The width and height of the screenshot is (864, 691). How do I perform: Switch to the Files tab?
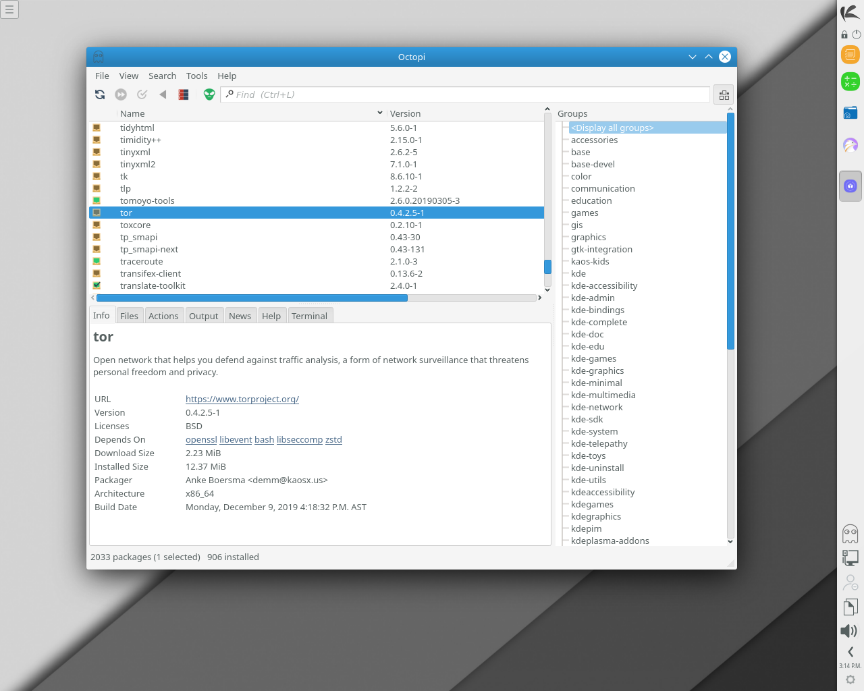[129, 316]
